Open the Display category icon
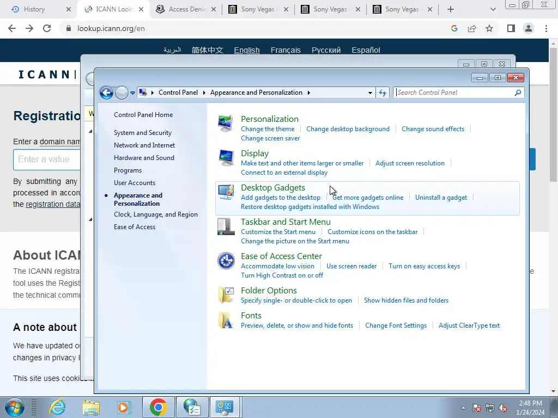Screen dimensions: 558x418 point(226,158)
